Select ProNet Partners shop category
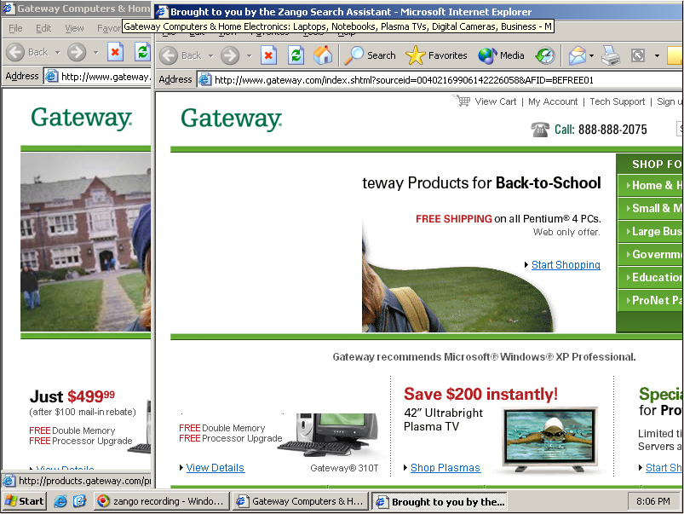Image resolution: width=684 pixels, height=514 pixels. pos(651,300)
